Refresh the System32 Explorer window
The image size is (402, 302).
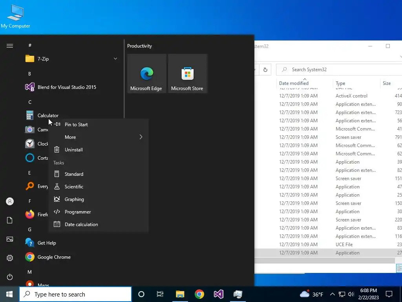pos(265,70)
